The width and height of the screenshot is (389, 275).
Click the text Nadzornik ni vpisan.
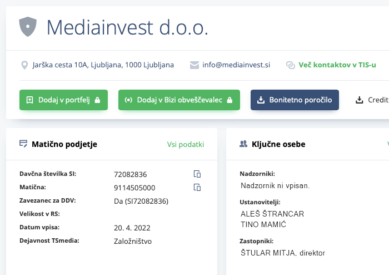tap(275, 185)
